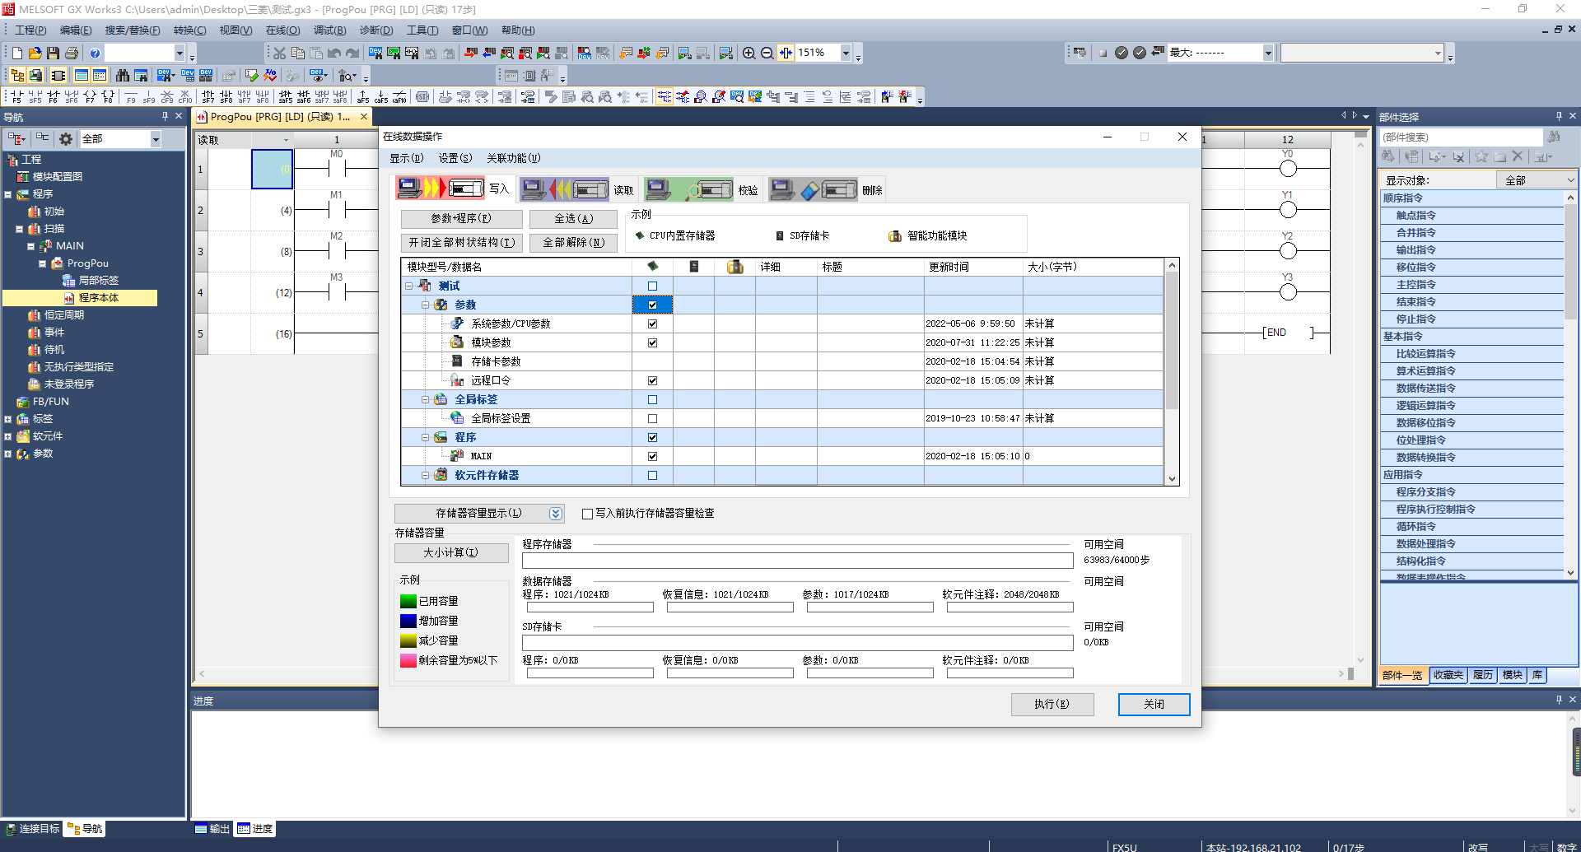Click the green 已用容量 legend swatch

[408, 601]
